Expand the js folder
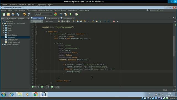Screen dimensions: 177x100 4,33
